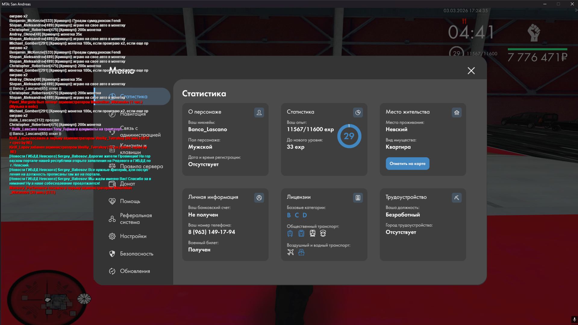Click the boat license icon

point(301,252)
